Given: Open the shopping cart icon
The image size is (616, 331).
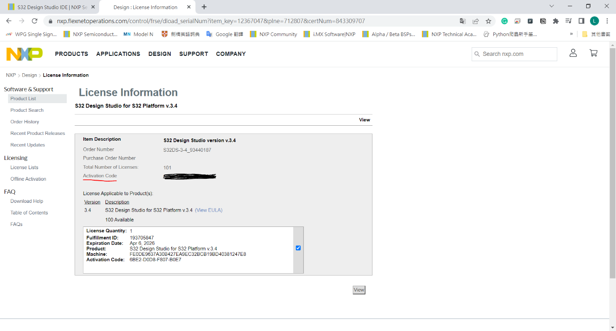Looking at the screenshot, I should 593,53.
